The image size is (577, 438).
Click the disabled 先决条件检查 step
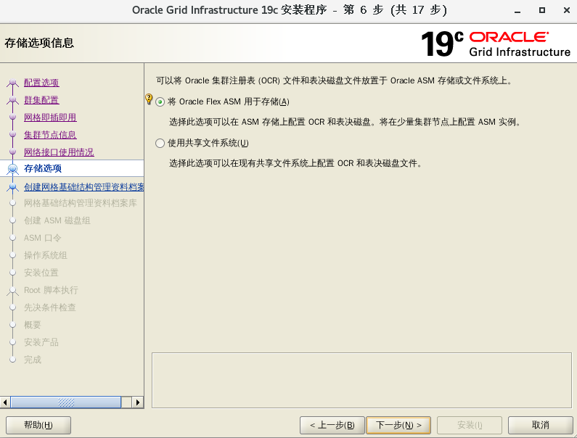click(x=50, y=307)
